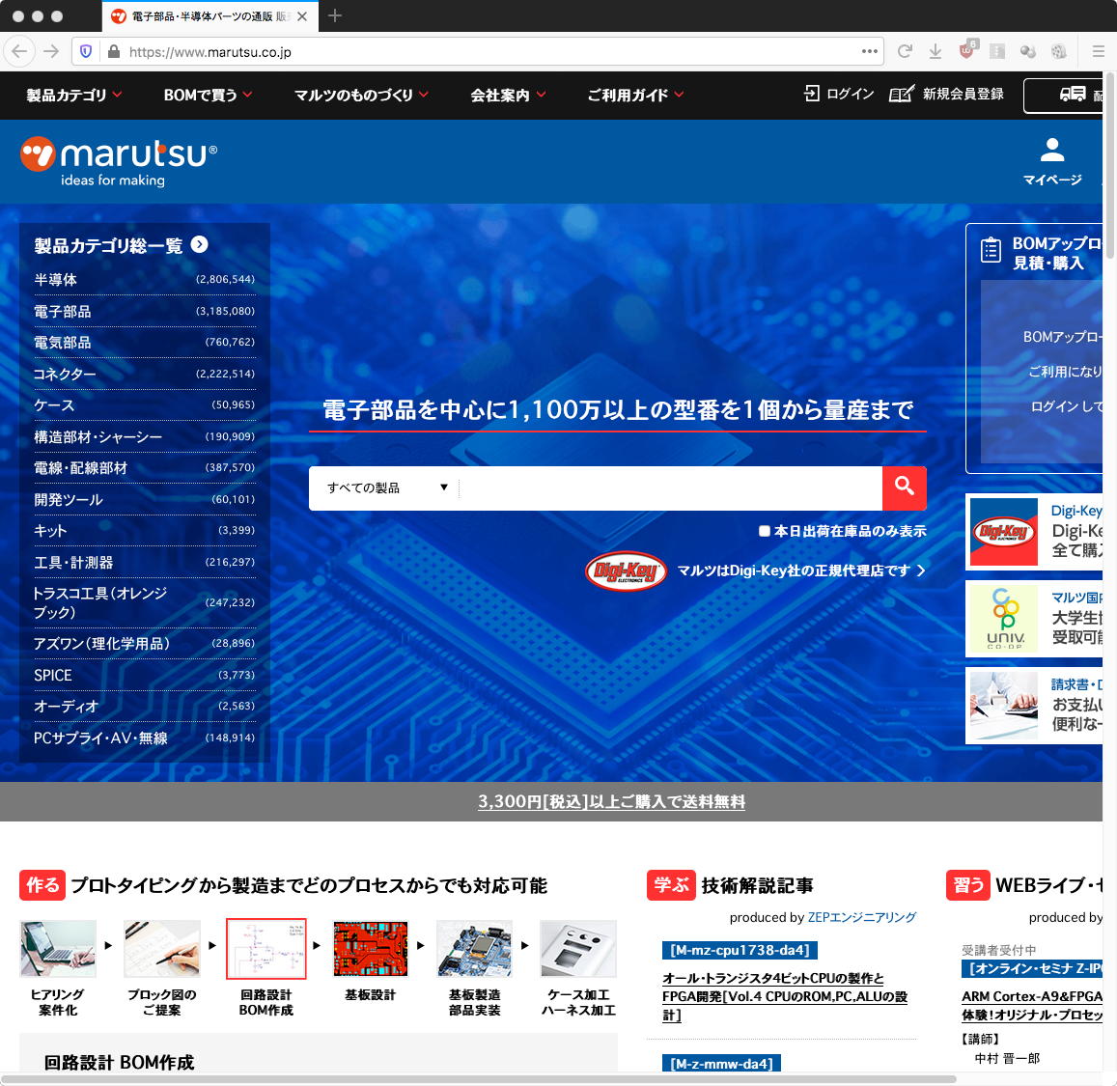The height and width of the screenshot is (1086, 1117).
Task: Open the トラスコ工具(オレンジブック) category
Action: (145, 602)
